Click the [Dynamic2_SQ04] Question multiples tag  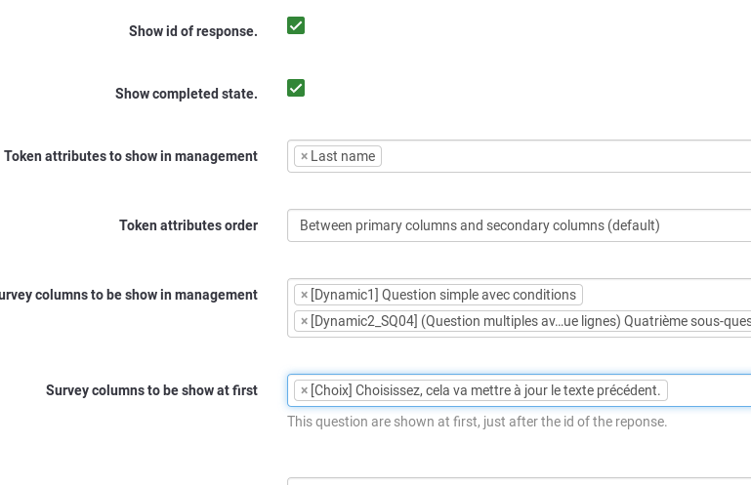tap(527, 321)
